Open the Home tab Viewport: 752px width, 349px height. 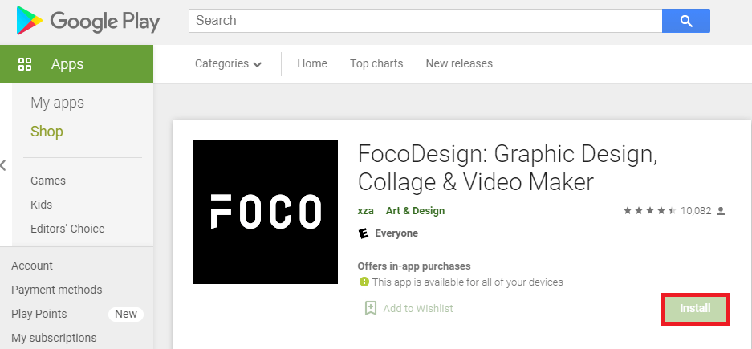[x=312, y=63]
